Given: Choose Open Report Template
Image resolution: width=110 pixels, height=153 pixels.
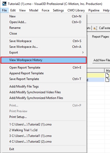Looking at the screenshot, I should tap(44, 68).
